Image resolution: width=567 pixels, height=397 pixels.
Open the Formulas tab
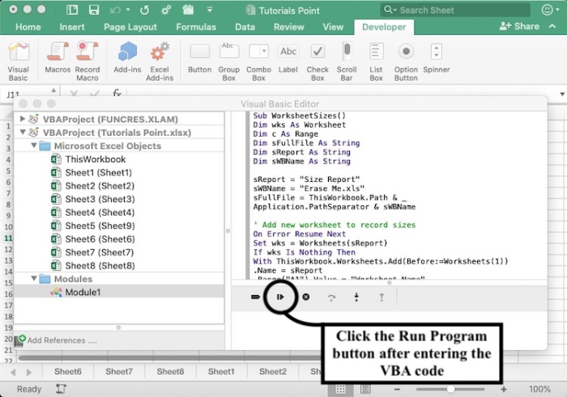point(196,27)
